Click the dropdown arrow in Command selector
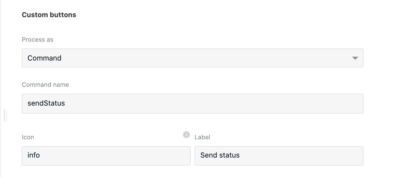The height and width of the screenshot is (177, 400). (355, 58)
